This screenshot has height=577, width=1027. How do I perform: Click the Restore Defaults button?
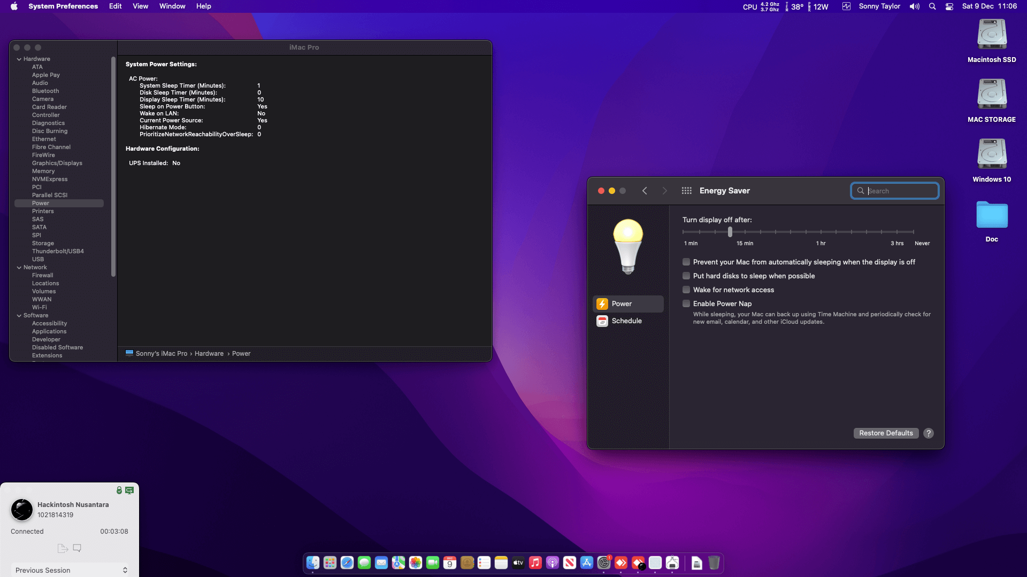click(x=886, y=433)
